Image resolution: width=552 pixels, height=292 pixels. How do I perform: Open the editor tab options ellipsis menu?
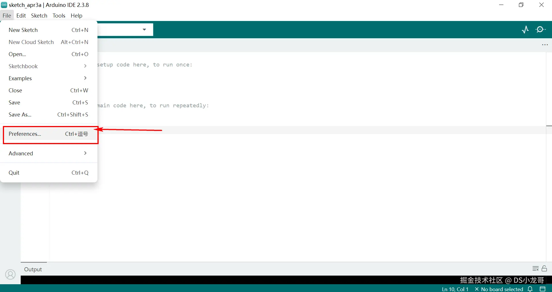point(545,45)
